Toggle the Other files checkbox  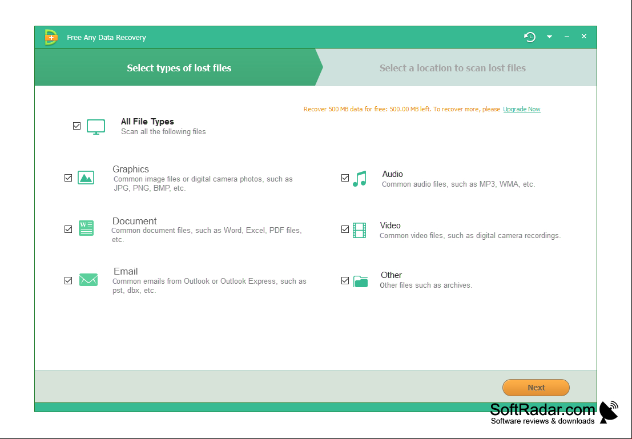[x=345, y=280]
